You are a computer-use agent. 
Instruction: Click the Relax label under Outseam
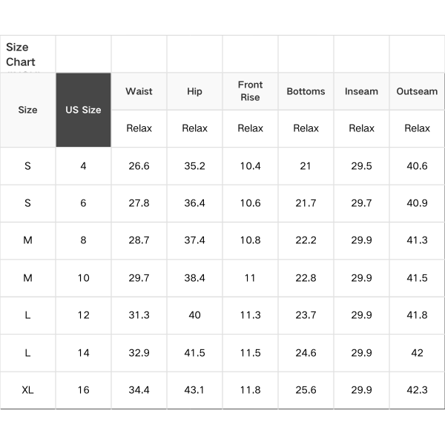point(417,128)
